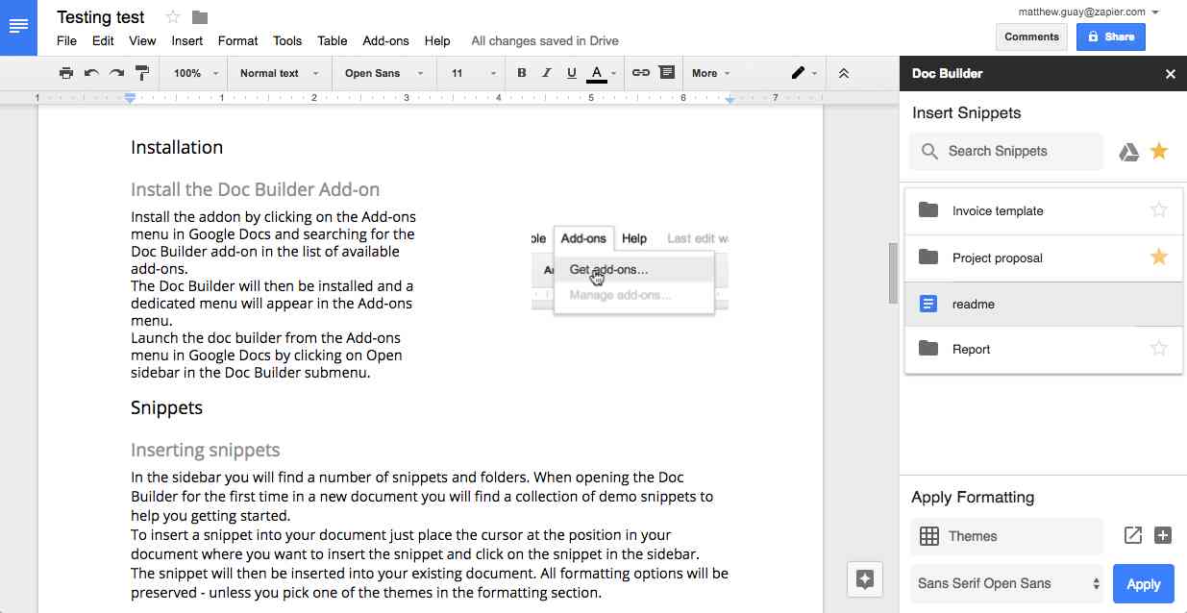Screen dimensions: 1187x613
Task: Click the Google Docs home icon
Action: (x=18, y=27)
